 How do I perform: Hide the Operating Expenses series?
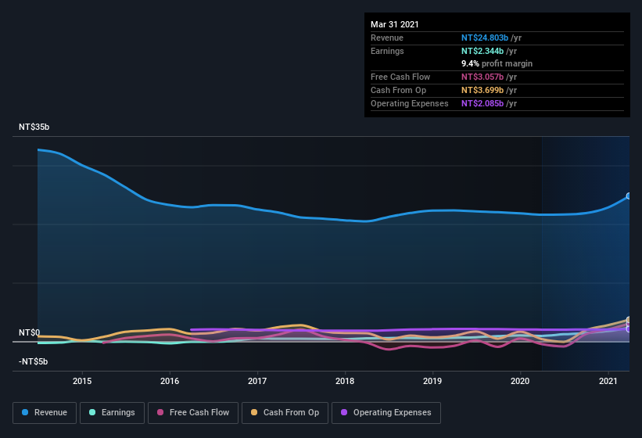386,413
